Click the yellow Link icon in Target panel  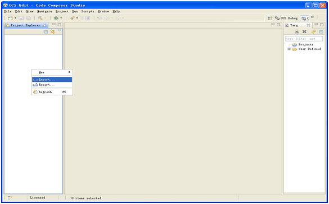coord(314,32)
